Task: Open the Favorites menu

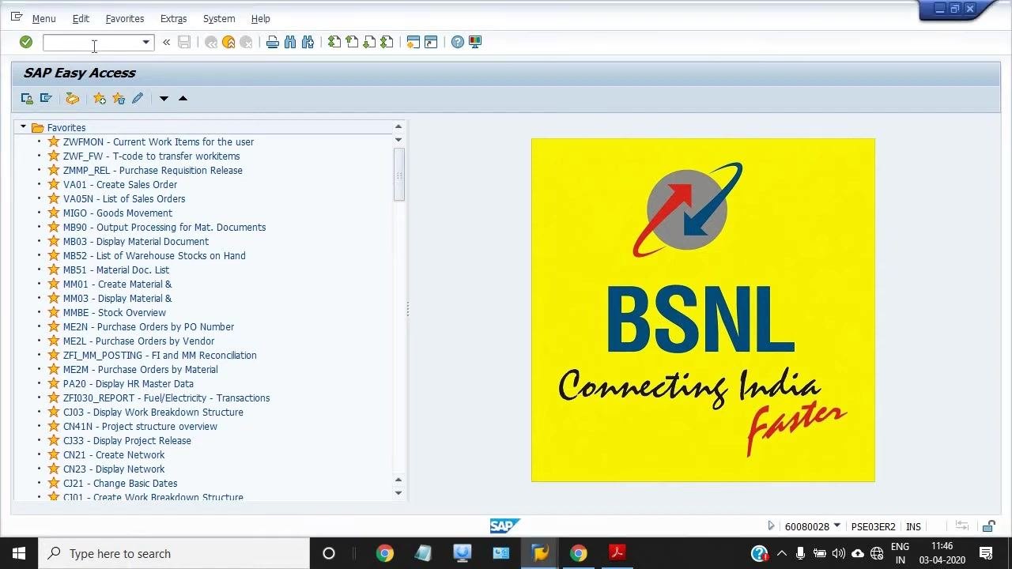Action: click(x=125, y=18)
